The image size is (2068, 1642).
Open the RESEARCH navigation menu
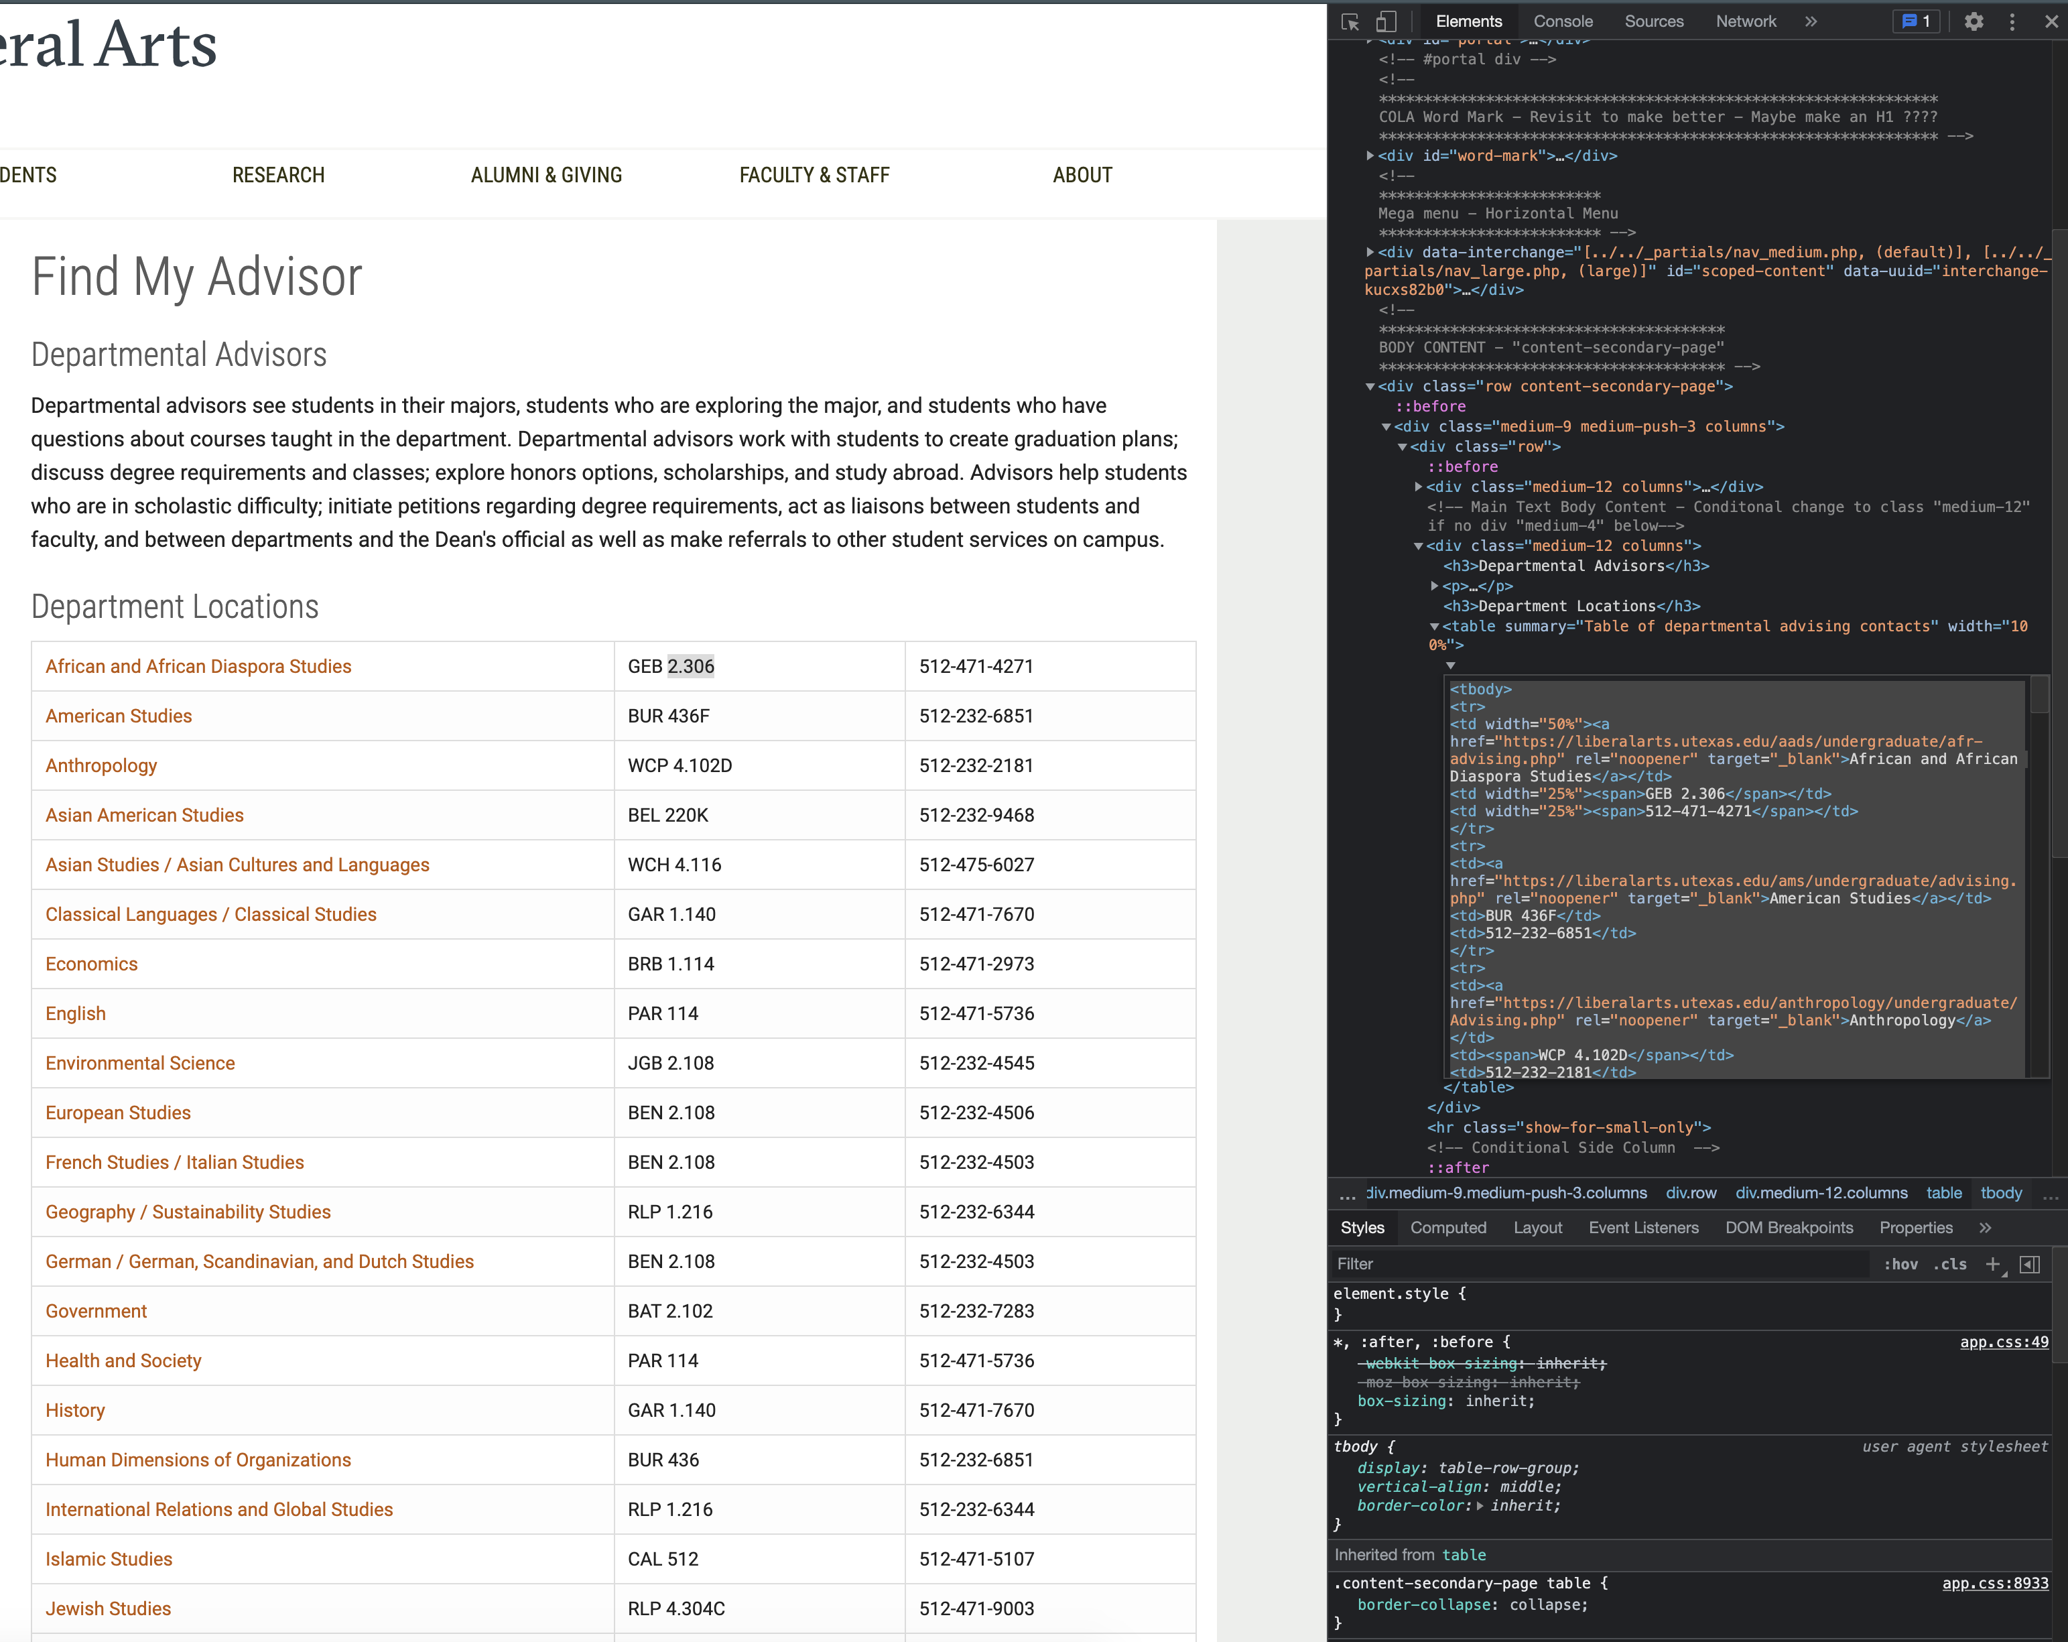[278, 174]
